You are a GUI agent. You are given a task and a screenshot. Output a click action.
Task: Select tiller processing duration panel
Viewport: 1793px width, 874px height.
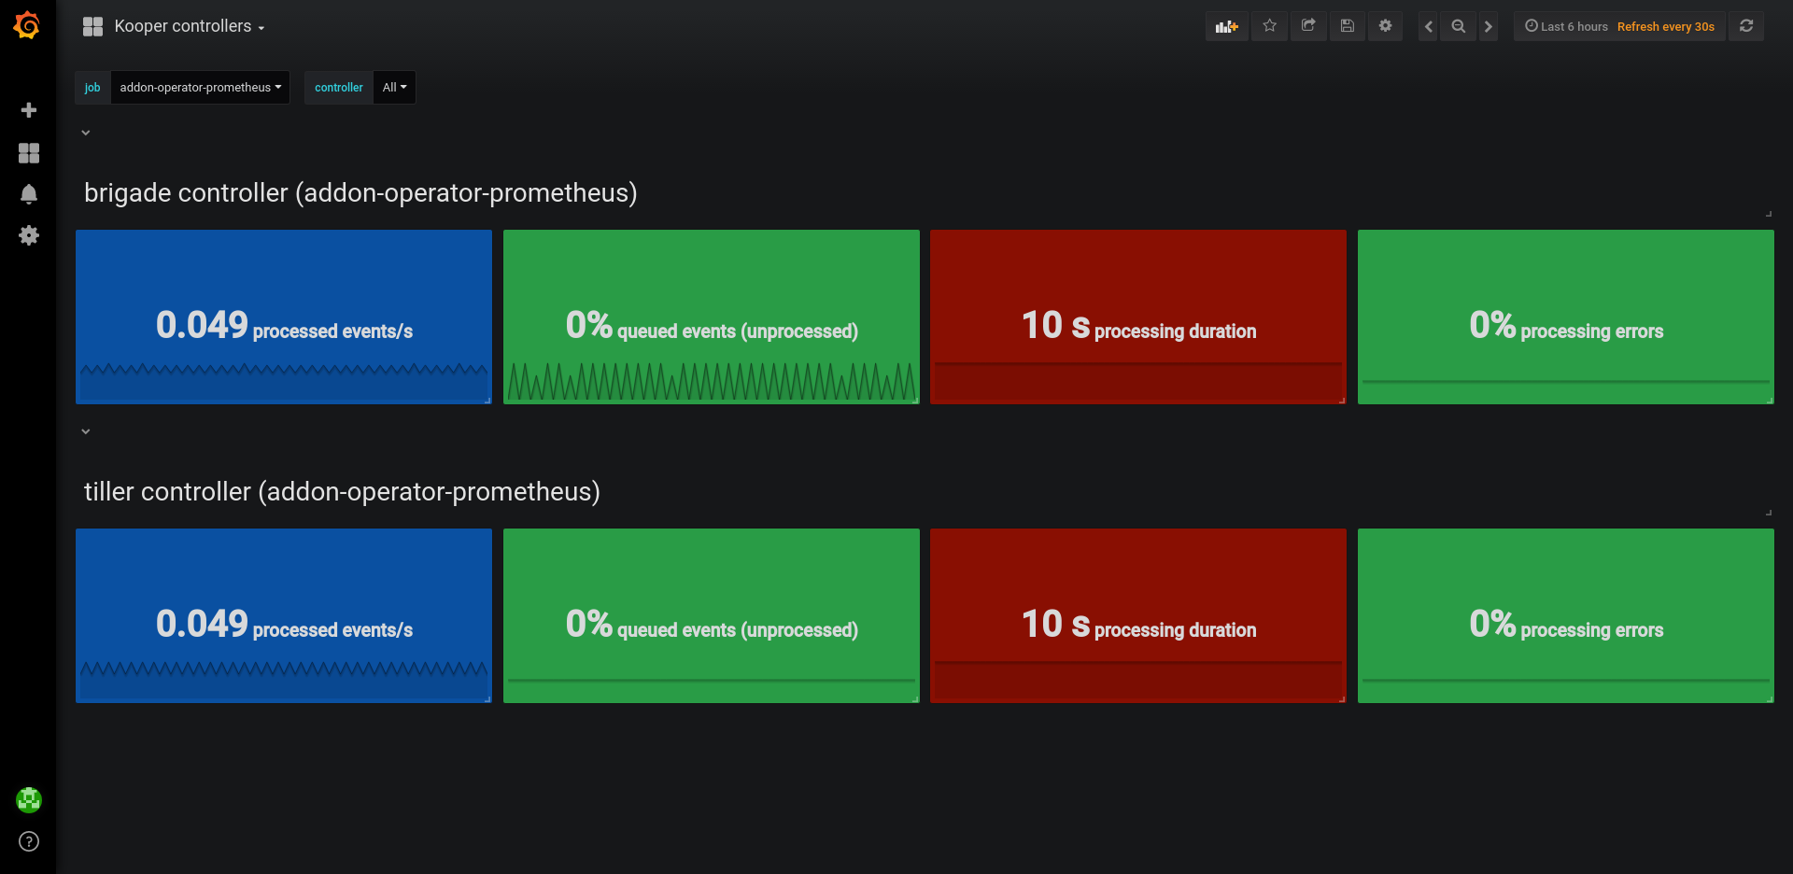pyautogui.click(x=1138, y=615)
